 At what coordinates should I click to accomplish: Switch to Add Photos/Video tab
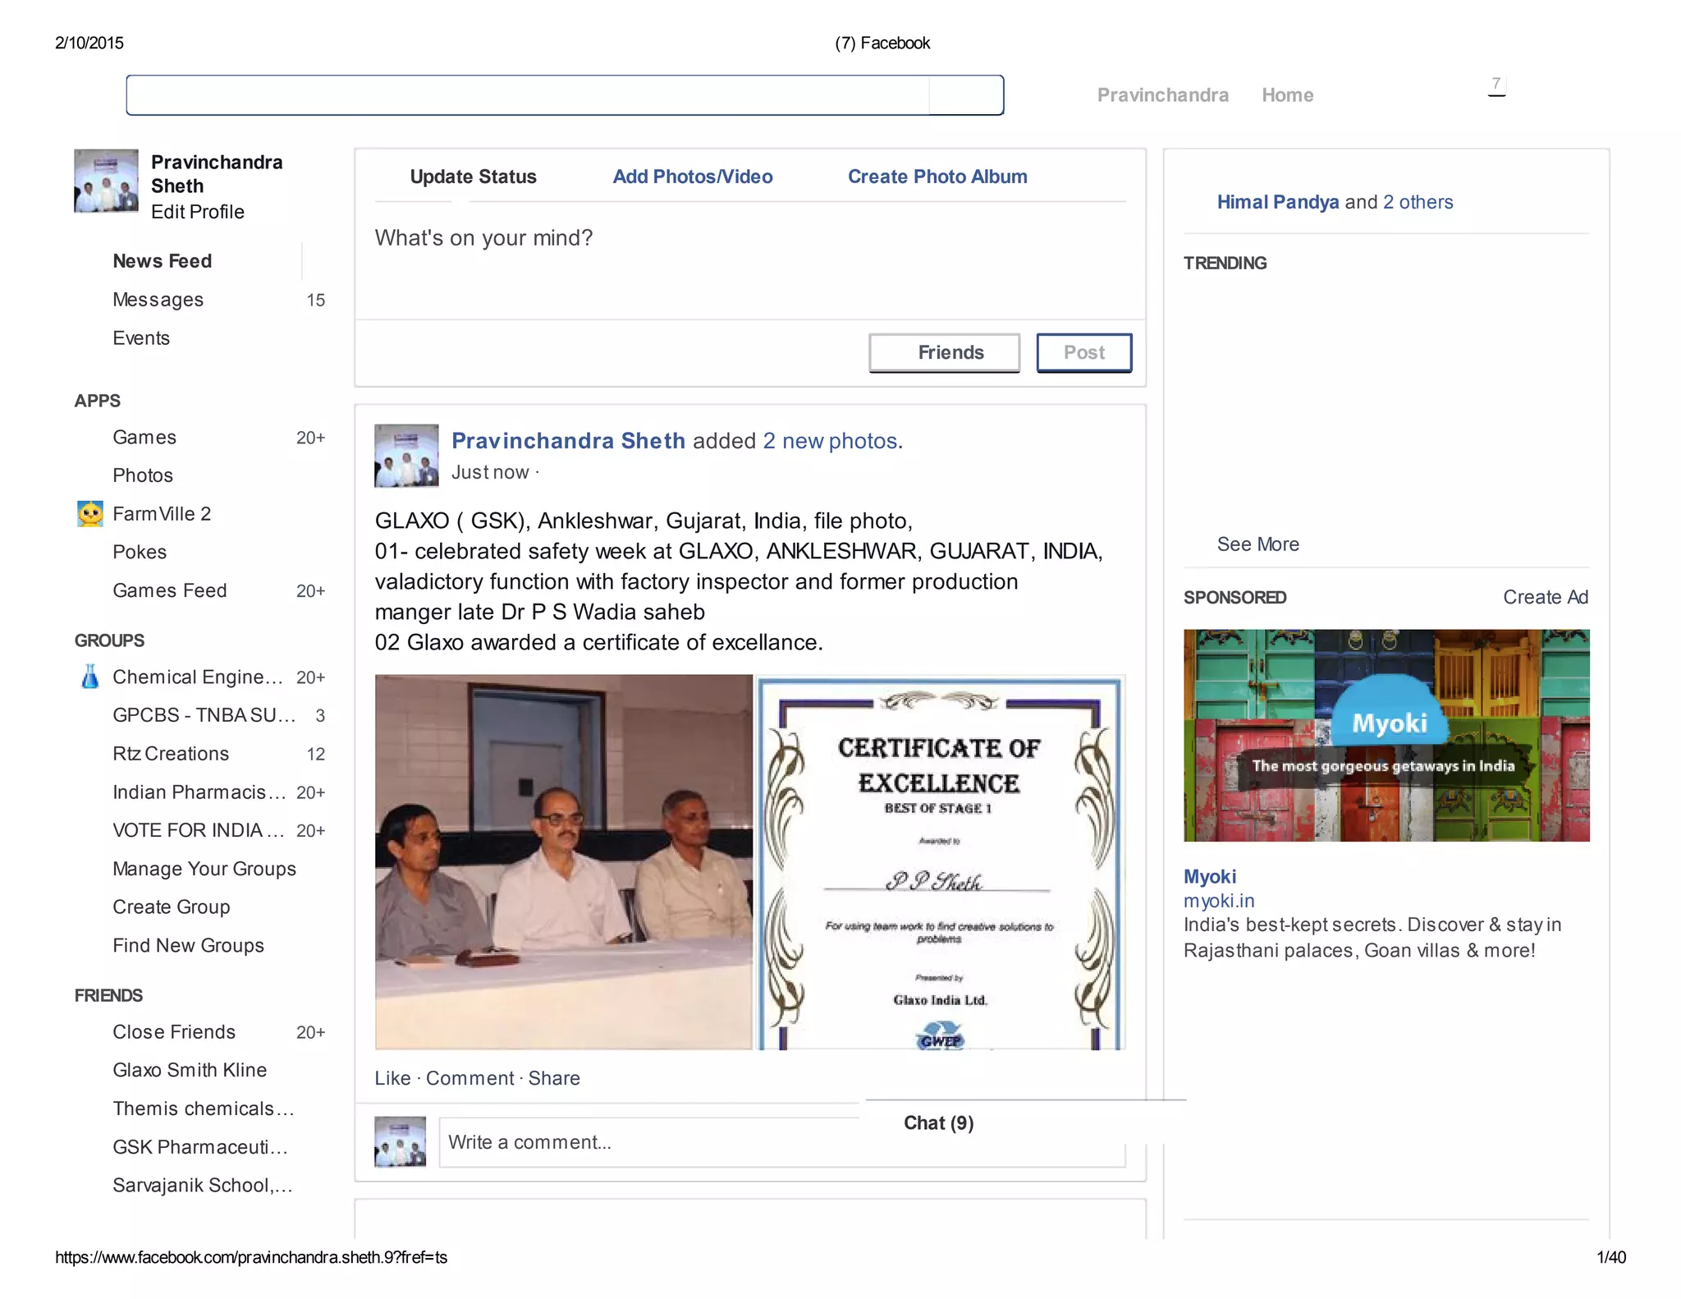tap(692, 177)
